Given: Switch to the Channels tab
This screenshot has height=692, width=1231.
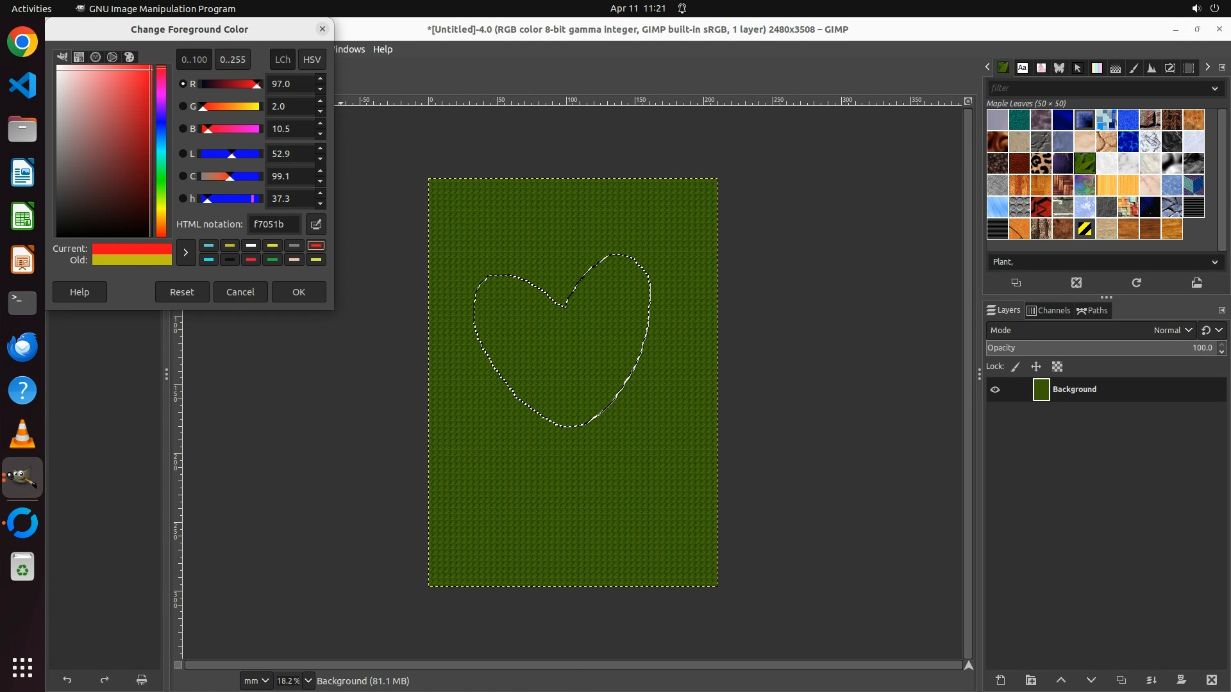Looking at the screenshot, I should [1048, 311].
